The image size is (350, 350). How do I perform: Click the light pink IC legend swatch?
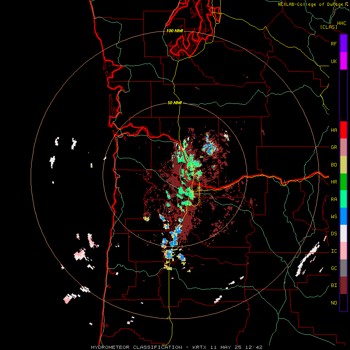[x=343, y=251]
